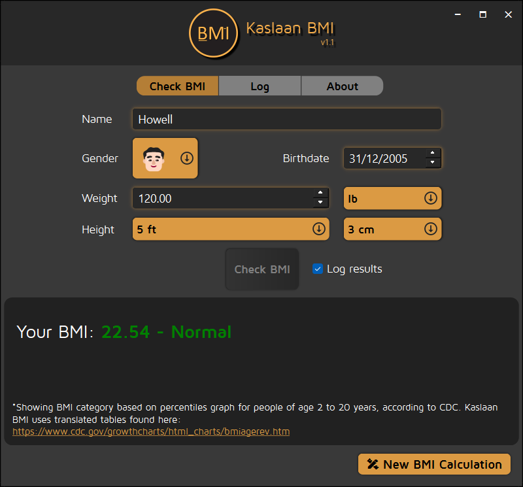Click the Check BMI button

tap(262, 269)
